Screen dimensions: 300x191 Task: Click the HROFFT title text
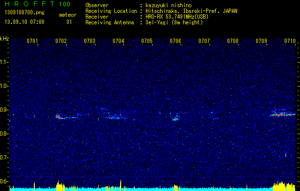tap(29, 4)
